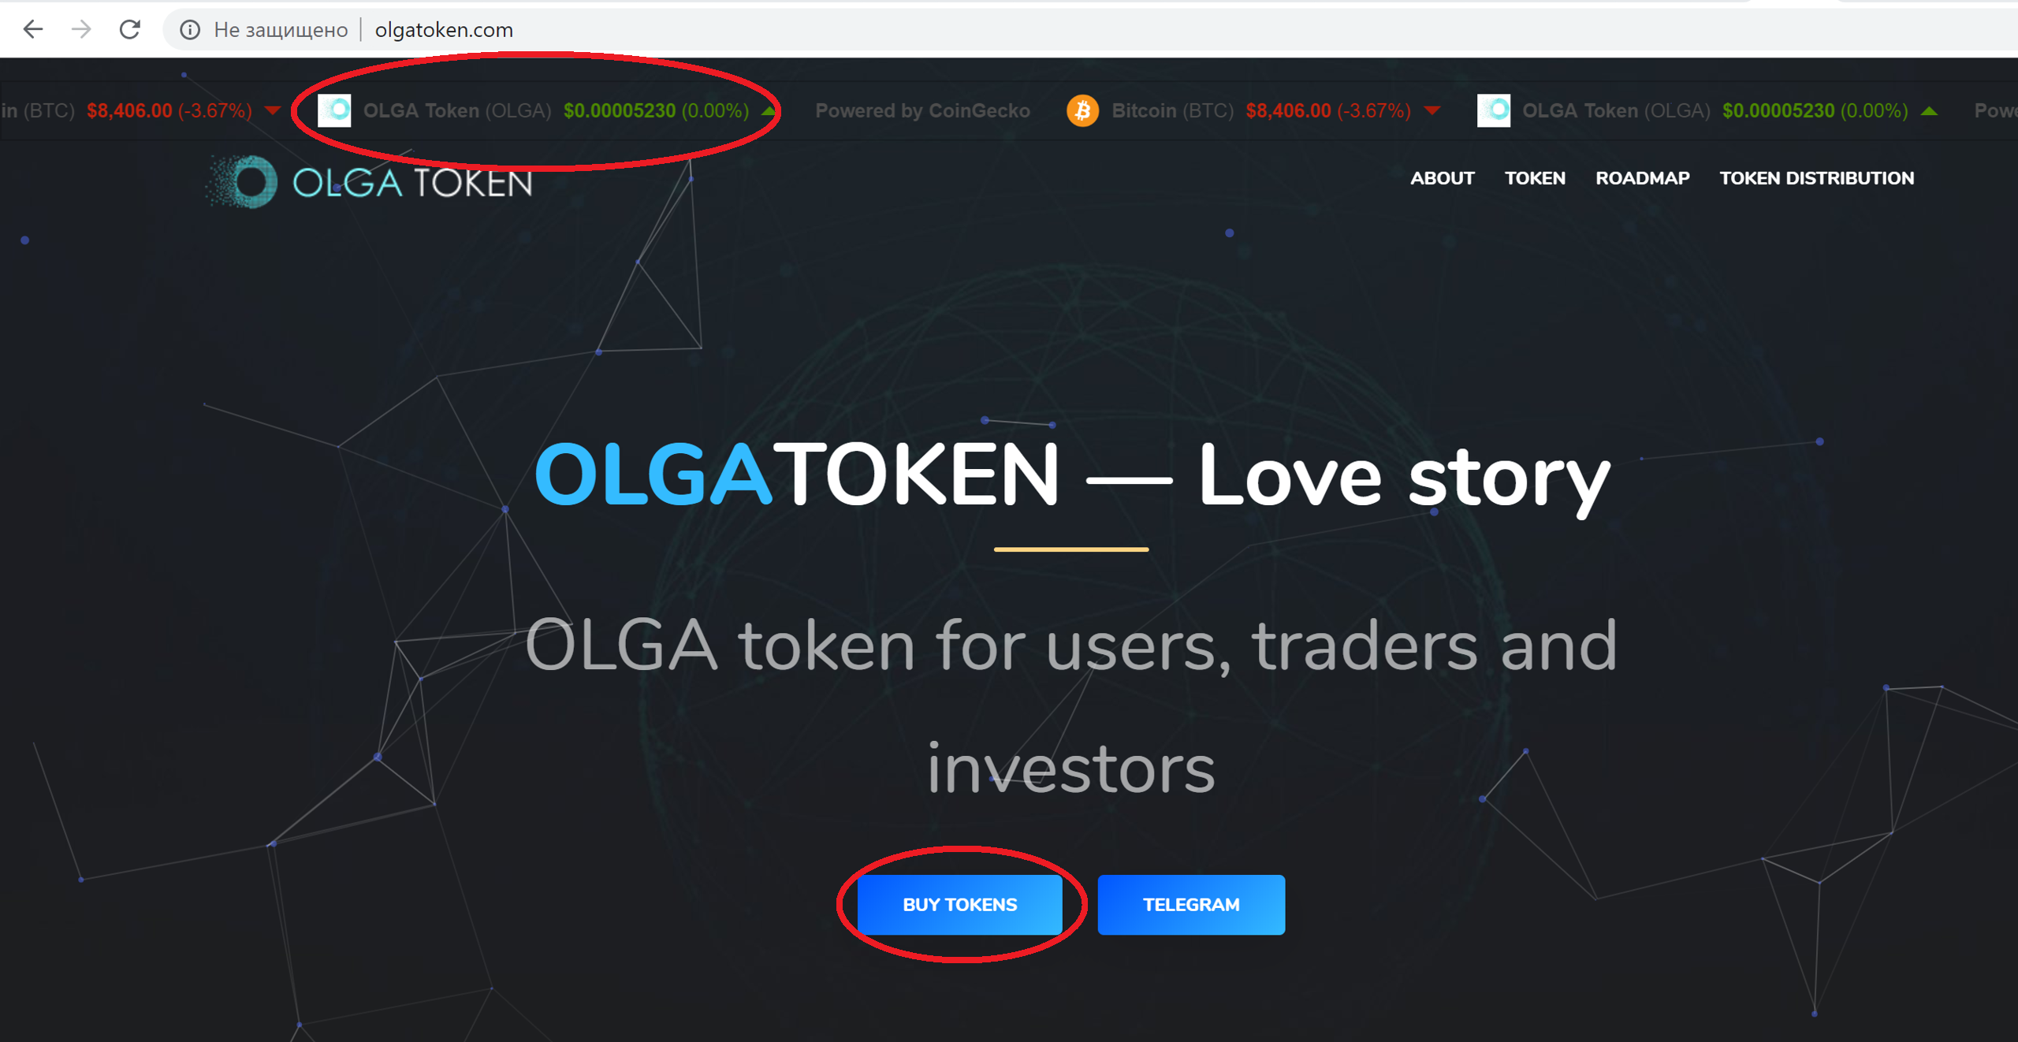Click the BUY TOKENS button
This screenshot has width=2018, height=1042.
click(x=959, y=904)
